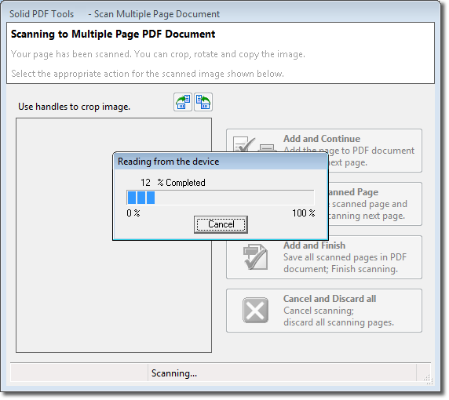The image size is (449, 400).
Task: Click the Scanning... status bar text
Action: coord(174,373)
